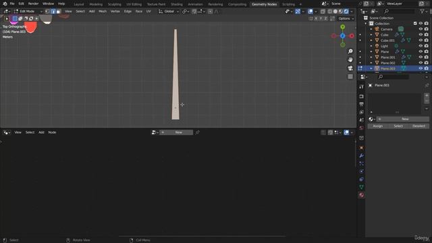
Task: Enable edge select mode
Action: click(53, 11)
